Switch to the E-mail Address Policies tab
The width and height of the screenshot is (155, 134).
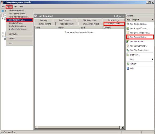[x=91, y=24]
